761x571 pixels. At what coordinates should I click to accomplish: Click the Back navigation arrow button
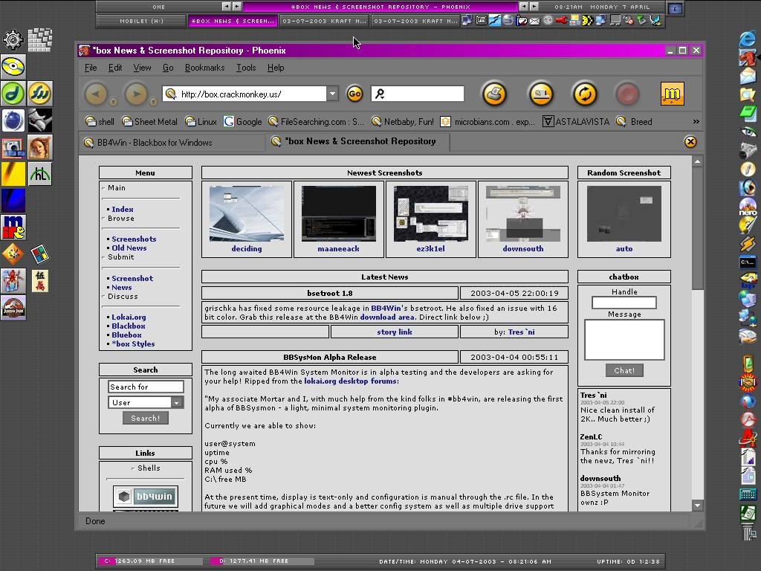pyautogui.click(x=96, y=94)
